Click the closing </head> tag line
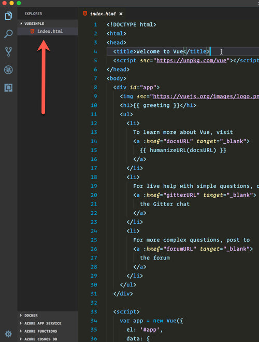Screen dimensions: 259x342 118,70
